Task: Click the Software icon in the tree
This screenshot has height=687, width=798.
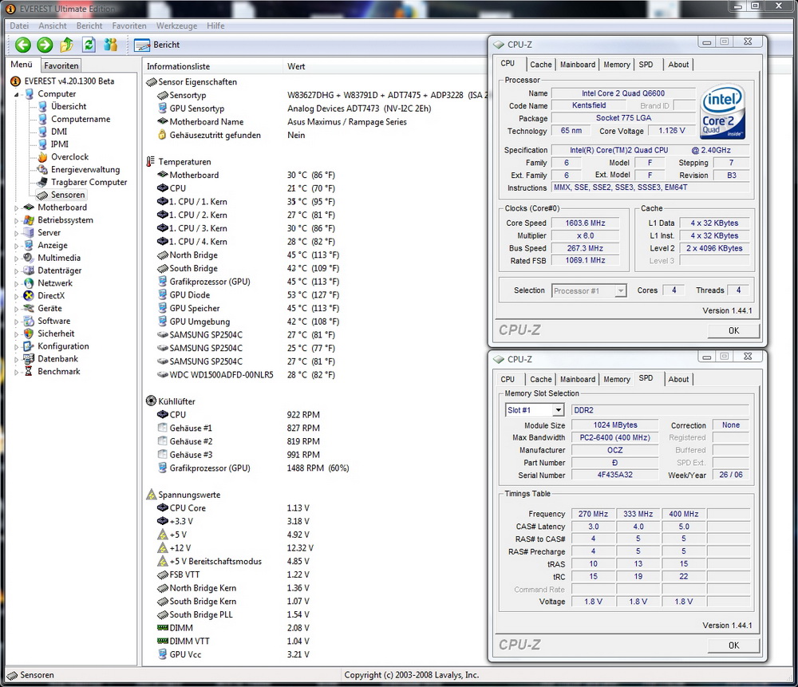Action: 29,321
